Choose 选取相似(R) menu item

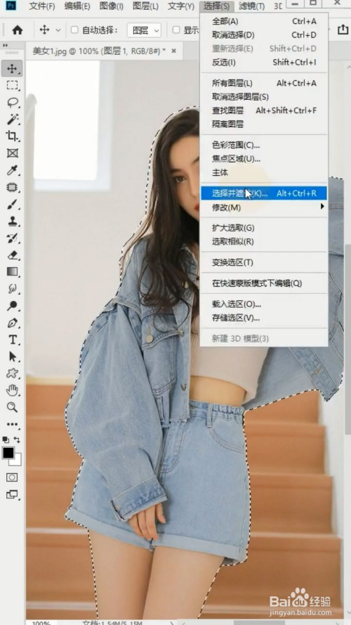(263, 242)
